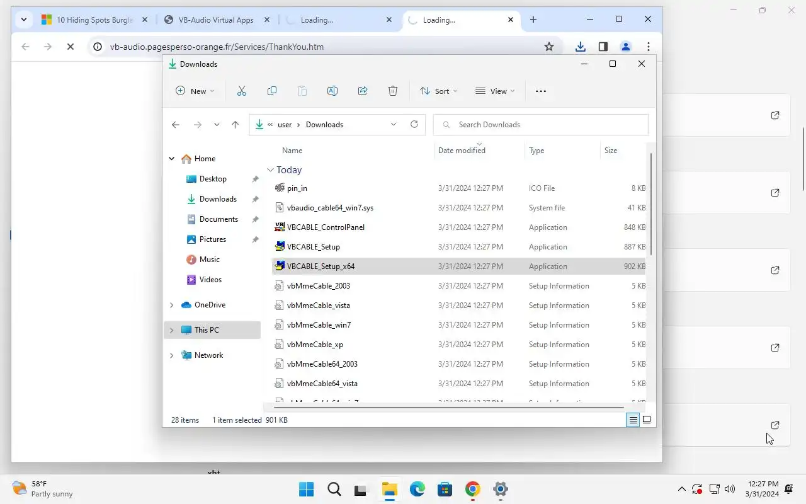Select Documents in navigation pane

pyautogui.click(x=219, y=219)
